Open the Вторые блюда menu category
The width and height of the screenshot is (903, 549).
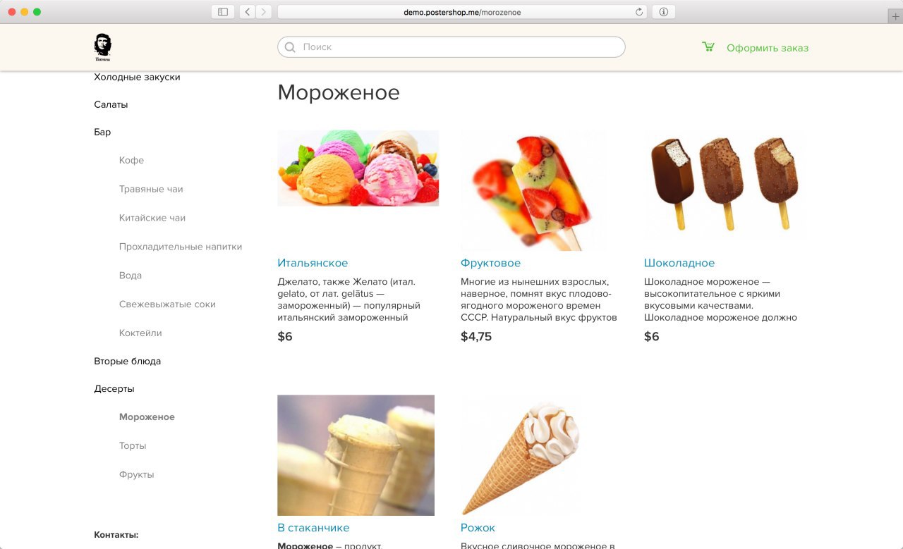click(128, 361)
